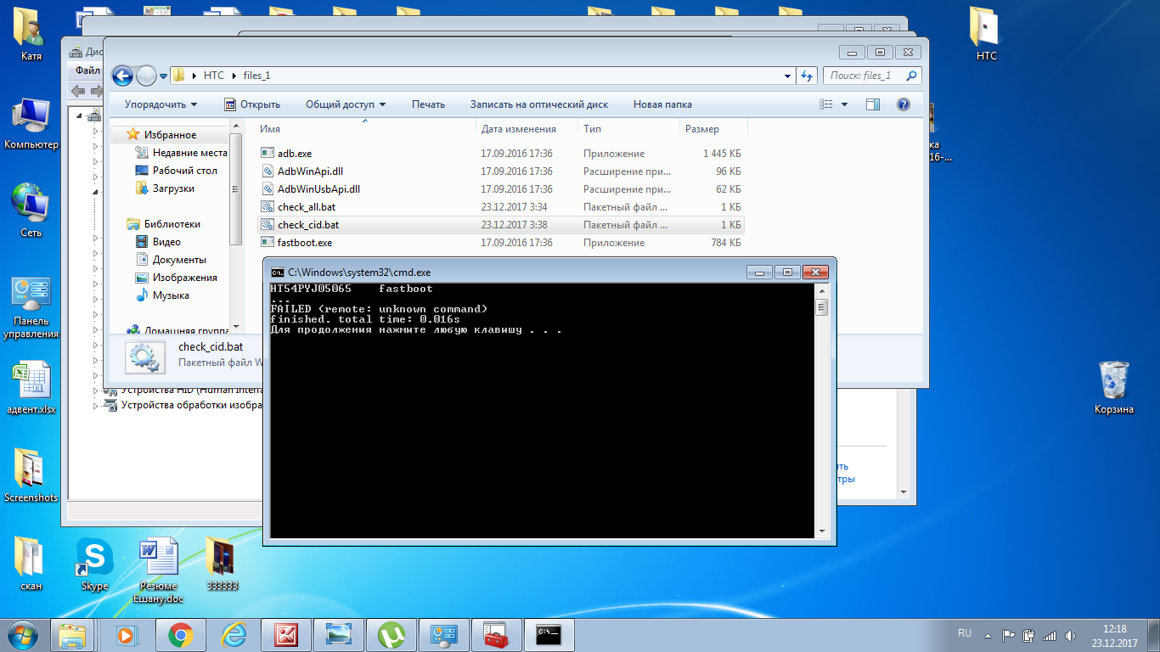The image size is (1160, 652).
Task: Expand the Упорядочить dropdown menu
Action: [160, 104]
